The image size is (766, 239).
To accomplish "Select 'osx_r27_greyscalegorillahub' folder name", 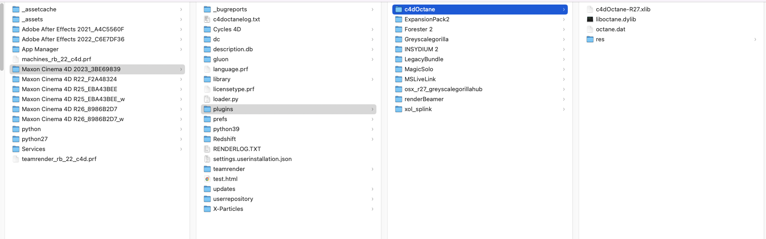I will coord(443,89).
